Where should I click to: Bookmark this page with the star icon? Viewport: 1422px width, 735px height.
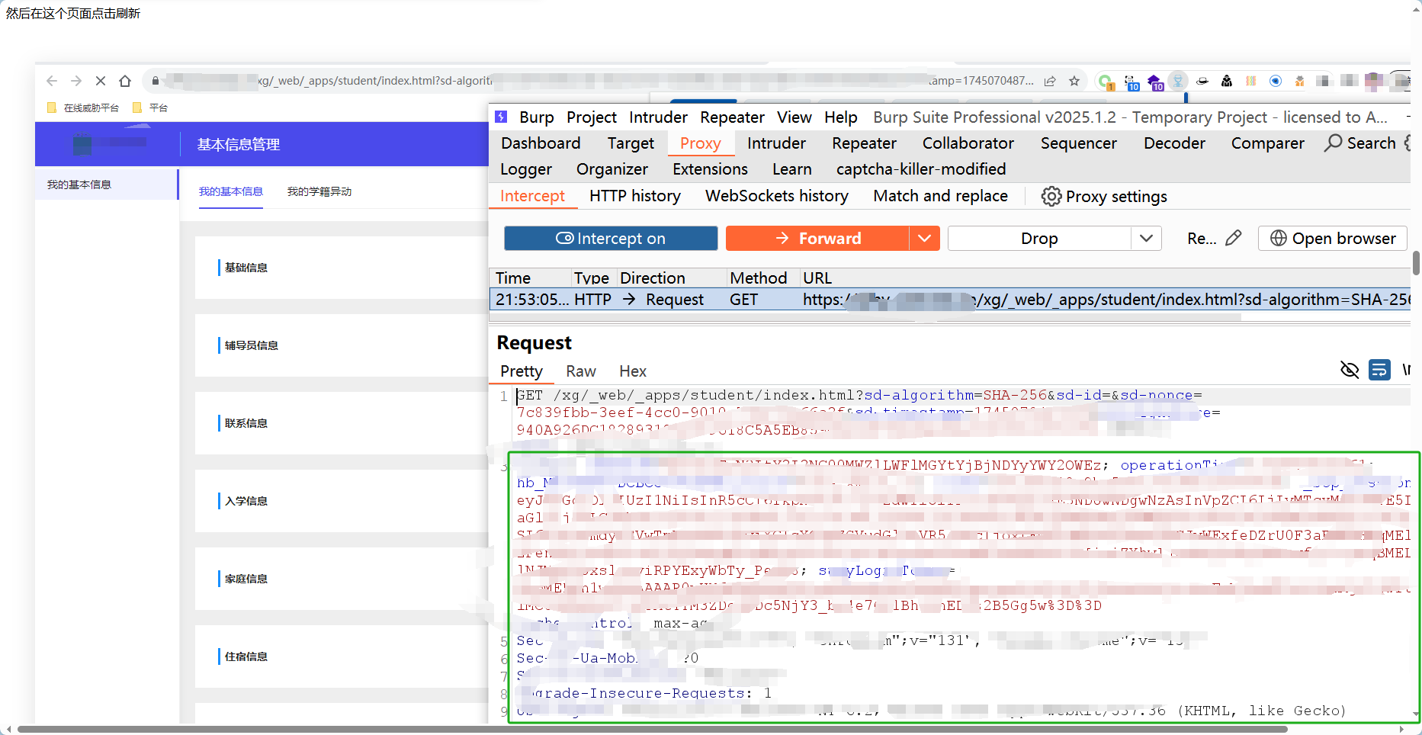click(x=1074, y=81)
